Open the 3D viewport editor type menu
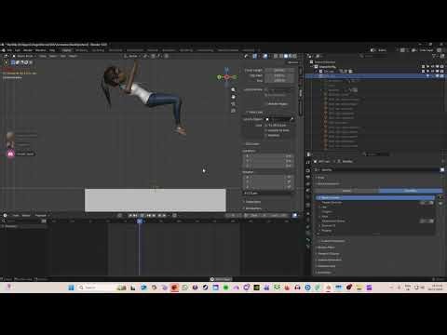Viewport: 447px width, 335px height. [6, 56]
